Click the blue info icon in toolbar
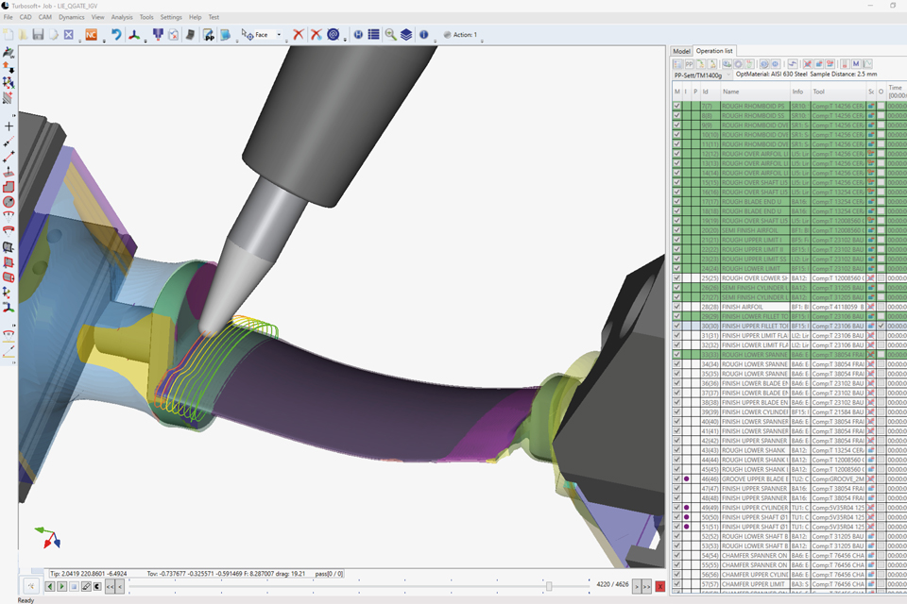Viewport: 907px width, 604px height. coord(423,35)
